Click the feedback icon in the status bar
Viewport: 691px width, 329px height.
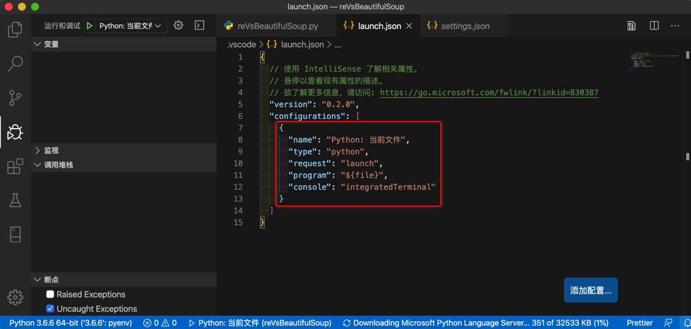[x=669, y=323]
